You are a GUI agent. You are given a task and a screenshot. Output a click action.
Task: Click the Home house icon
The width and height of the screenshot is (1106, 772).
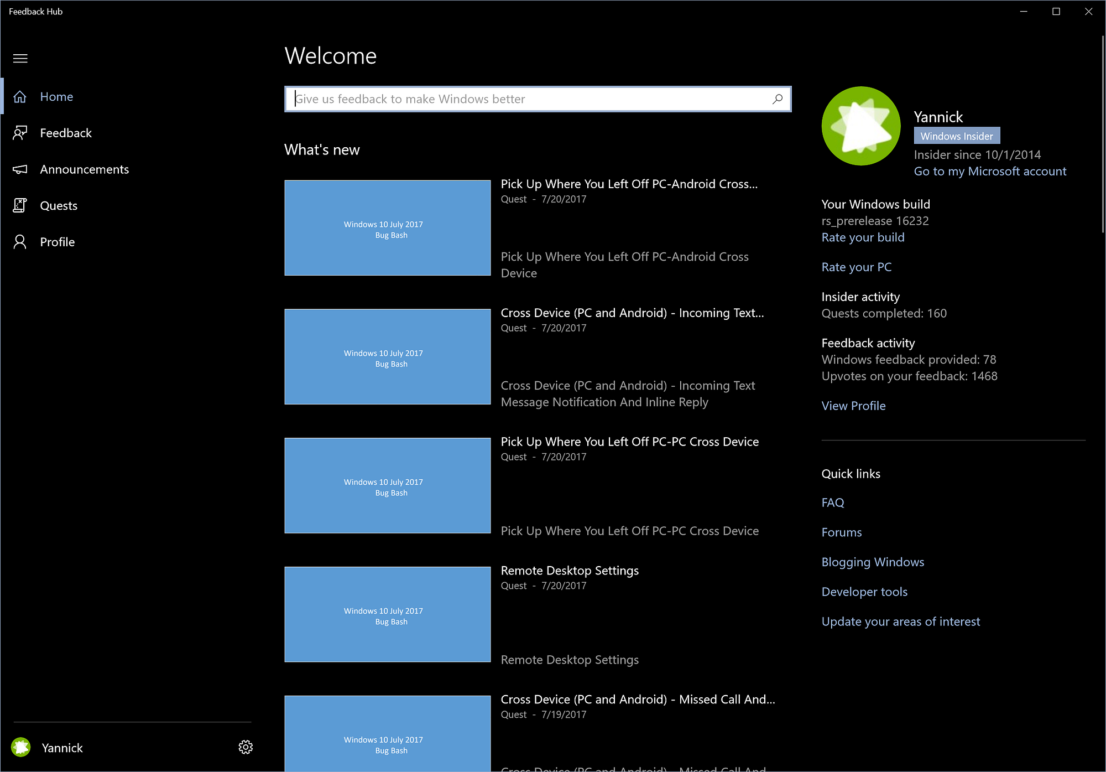click(20, 97)
